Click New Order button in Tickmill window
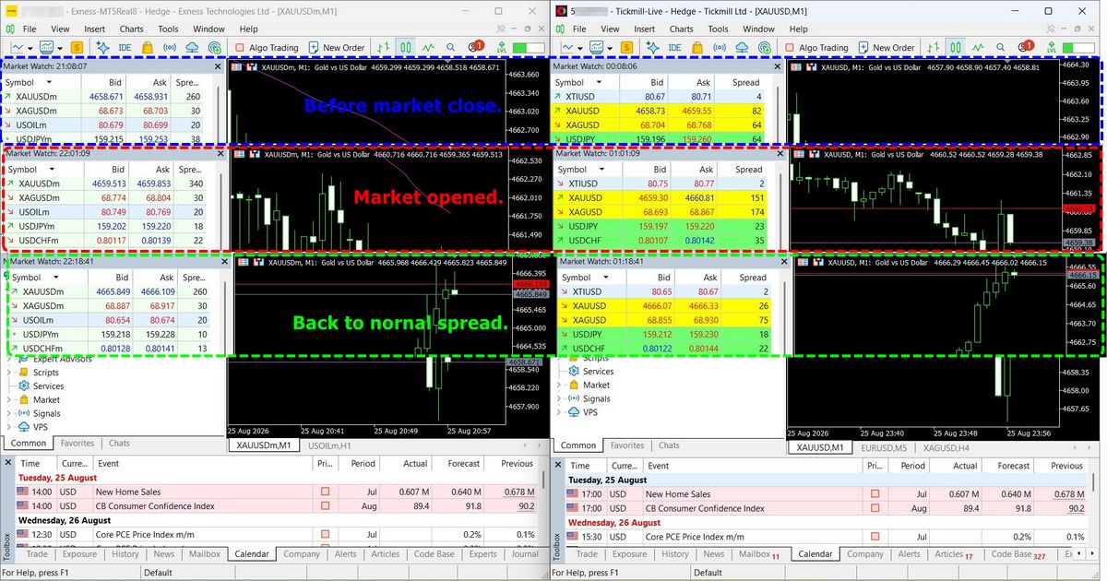This screenshot has width=1107, height=581. coord(885,47)
